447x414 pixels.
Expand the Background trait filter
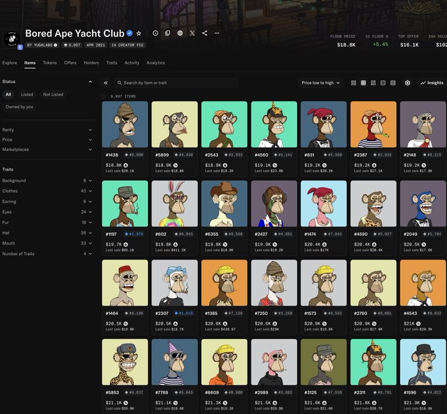47,181
